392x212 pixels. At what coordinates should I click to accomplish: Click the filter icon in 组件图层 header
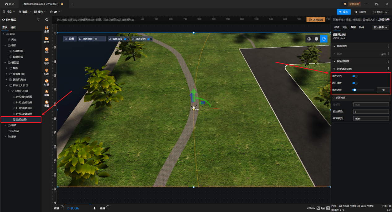tap(38, 19)
